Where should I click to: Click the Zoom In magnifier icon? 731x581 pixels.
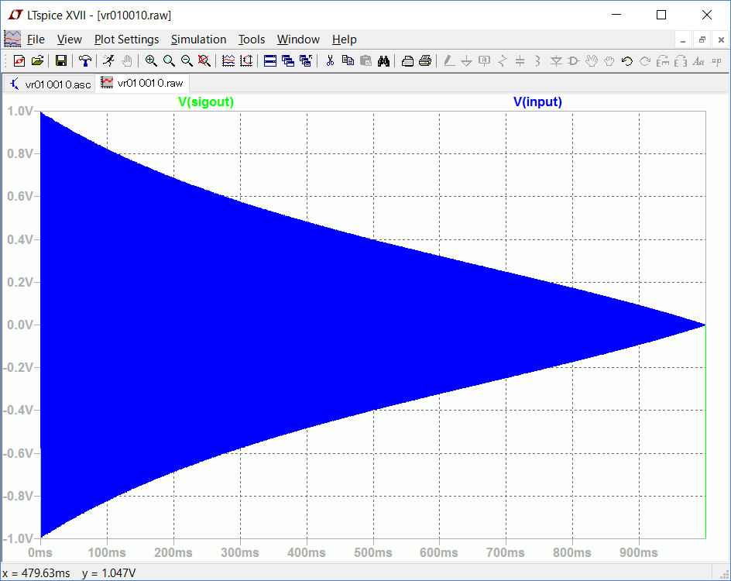pyautogui.click(x=151, y=60)
